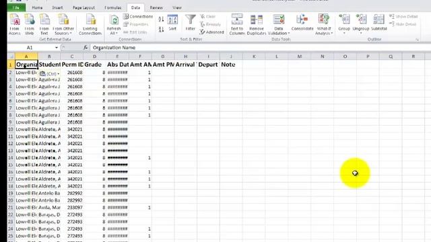Open the Outline dialog launcher
431x242 pixels.
point(417,40)
